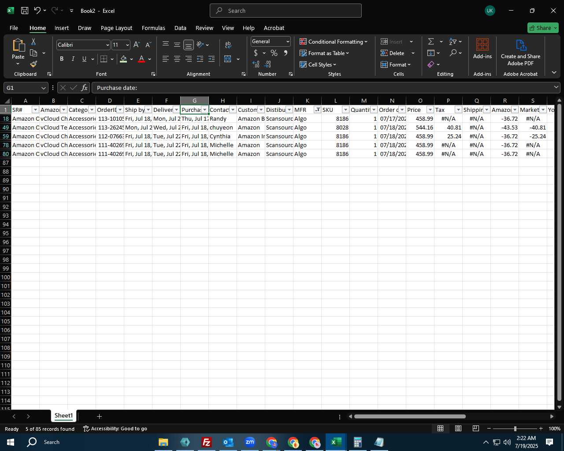Decrease font size with small A icon
564x451 pixels.
pos(148,45)
